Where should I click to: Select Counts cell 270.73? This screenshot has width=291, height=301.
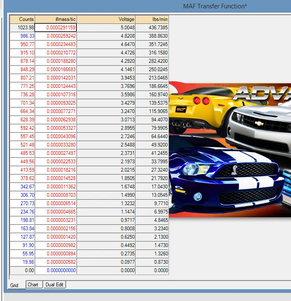22,204
